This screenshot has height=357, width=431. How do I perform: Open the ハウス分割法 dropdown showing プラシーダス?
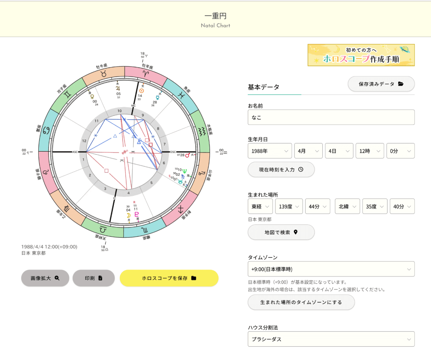[331, 339]
